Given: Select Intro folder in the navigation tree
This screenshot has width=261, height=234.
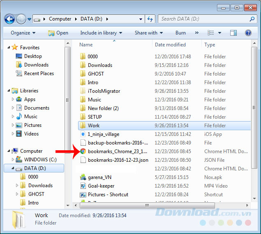Looking at the screenshot, I should 33,203.
